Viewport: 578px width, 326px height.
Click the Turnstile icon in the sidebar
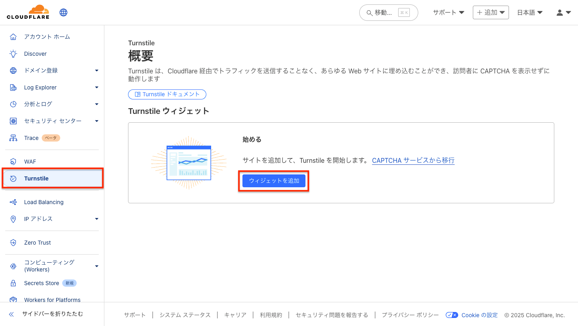coord(12,178)
